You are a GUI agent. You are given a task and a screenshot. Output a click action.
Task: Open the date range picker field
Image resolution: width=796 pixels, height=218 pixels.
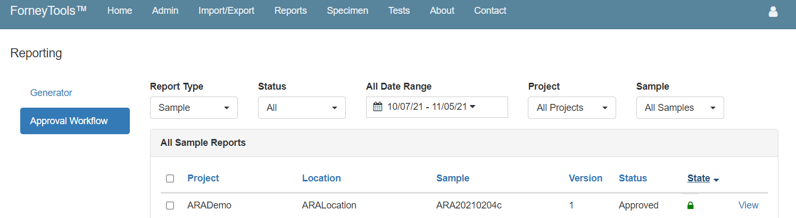tap(437, 107)
